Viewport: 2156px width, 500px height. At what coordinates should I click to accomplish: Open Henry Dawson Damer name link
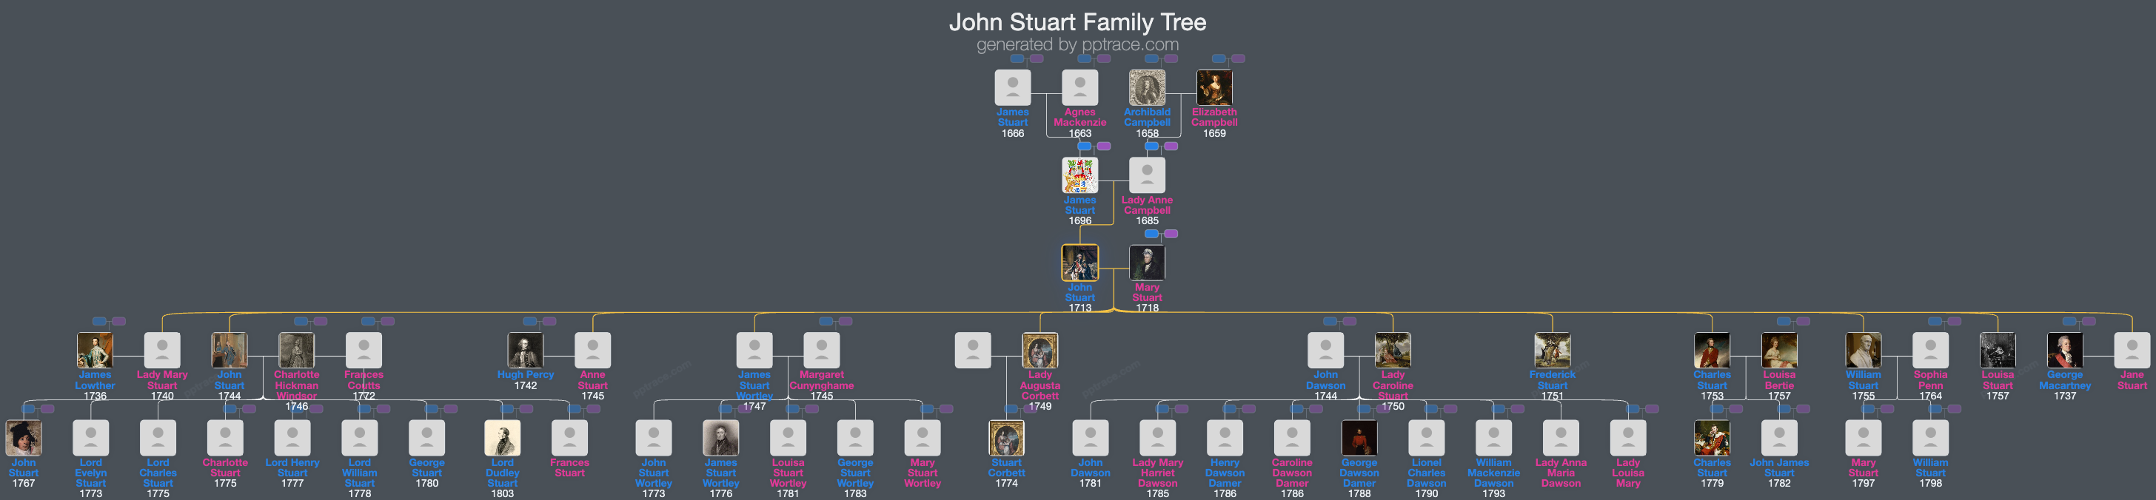[1225, 473]
